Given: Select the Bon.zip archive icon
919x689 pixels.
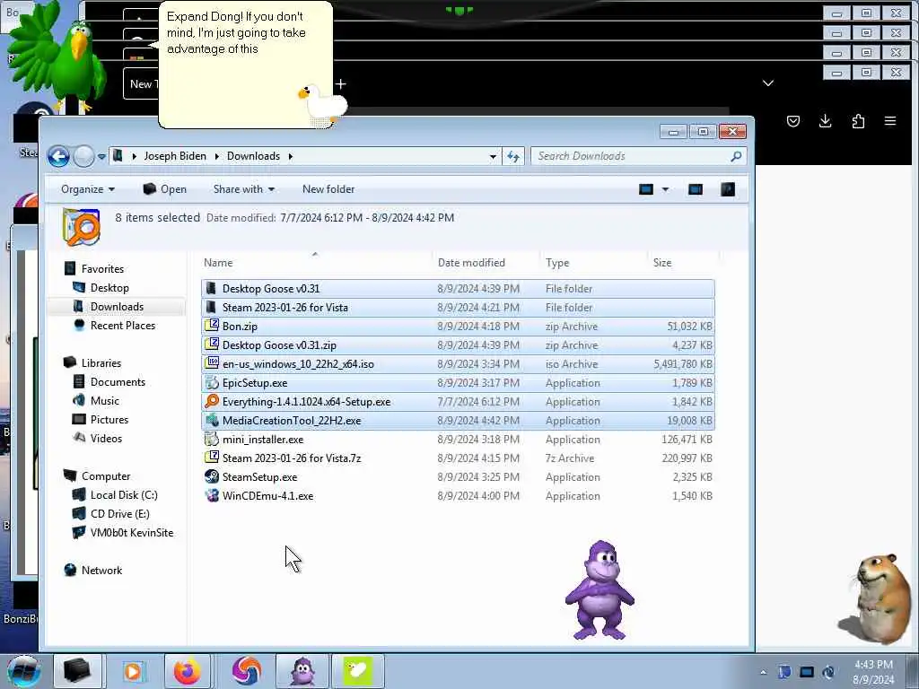Looking at the screenshot, I should [x=212, y=326].
